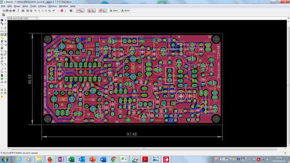
Task: Launch Firefox from the taskbar
Action: tap(50, 159)
